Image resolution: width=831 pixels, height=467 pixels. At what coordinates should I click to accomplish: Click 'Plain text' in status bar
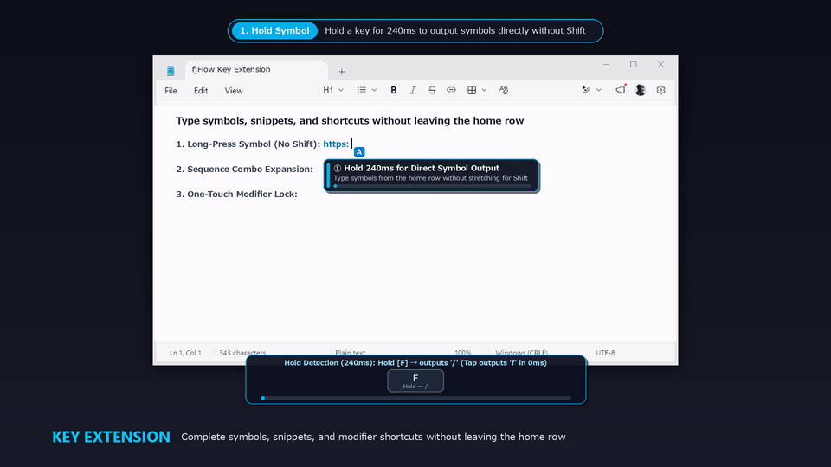pos(351,353)
